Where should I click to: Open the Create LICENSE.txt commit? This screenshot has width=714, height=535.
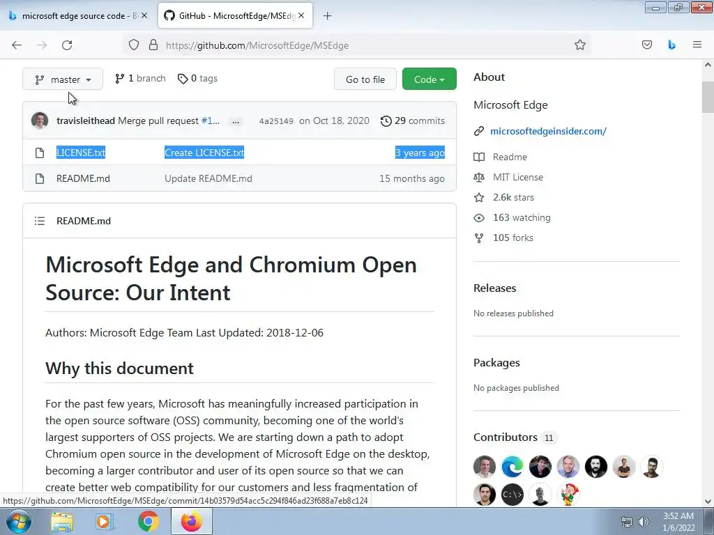[x=204, y=153]
